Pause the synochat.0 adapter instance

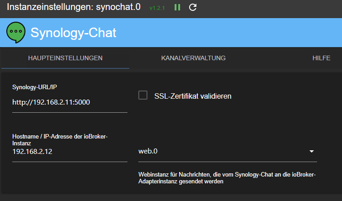(177, 8)
